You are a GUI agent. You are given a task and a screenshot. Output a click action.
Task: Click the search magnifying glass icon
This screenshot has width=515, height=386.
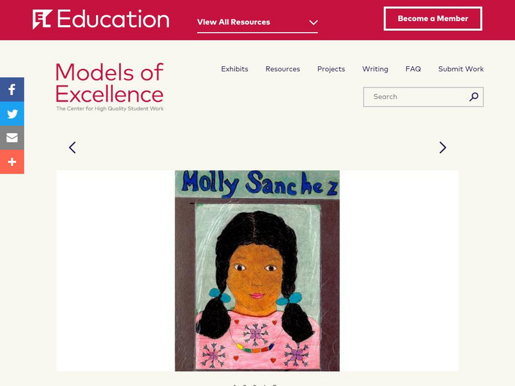pos(474,97)
